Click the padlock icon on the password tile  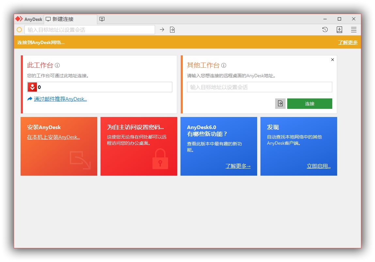point(160,159)
